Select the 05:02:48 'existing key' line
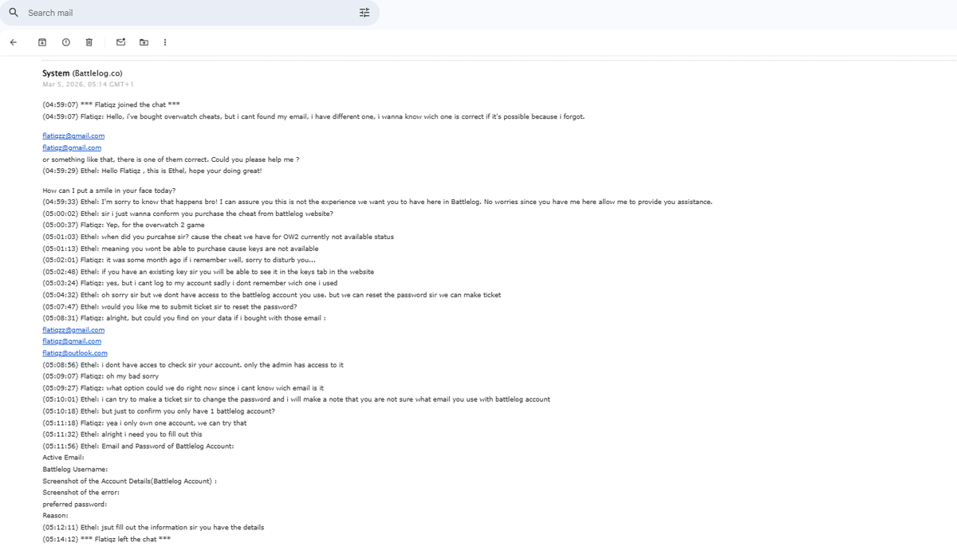The width and height of the screenshot is (957, 558). click(208, 272)
